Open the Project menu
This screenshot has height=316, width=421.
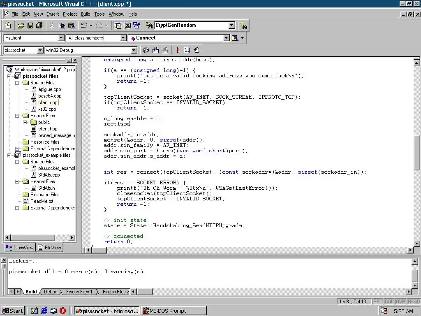pos(70,14)
